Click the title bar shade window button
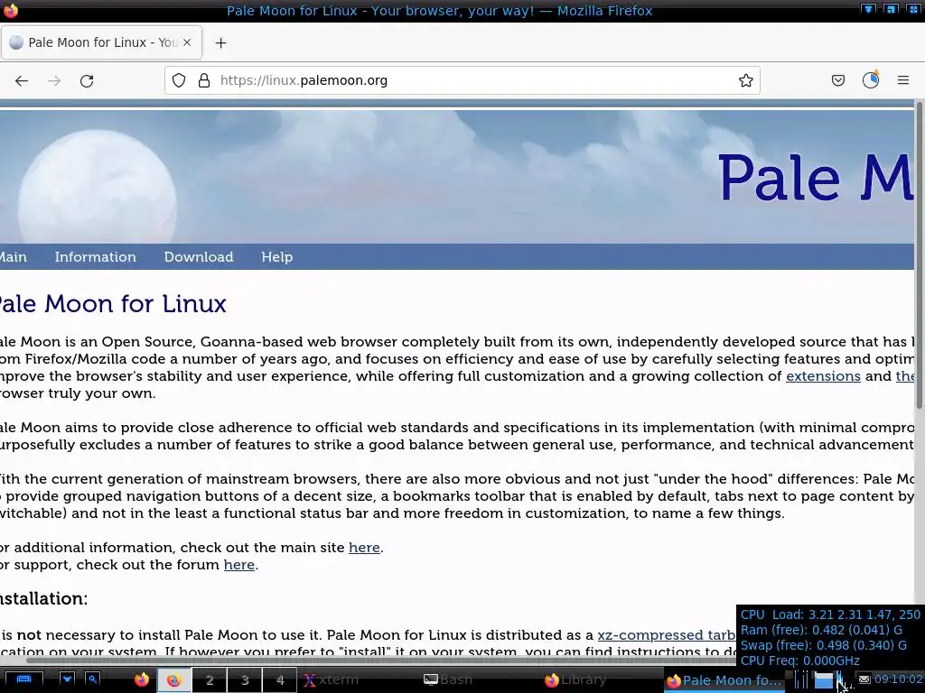The height and width of the screenshot is (693, 925). [868, 9]
